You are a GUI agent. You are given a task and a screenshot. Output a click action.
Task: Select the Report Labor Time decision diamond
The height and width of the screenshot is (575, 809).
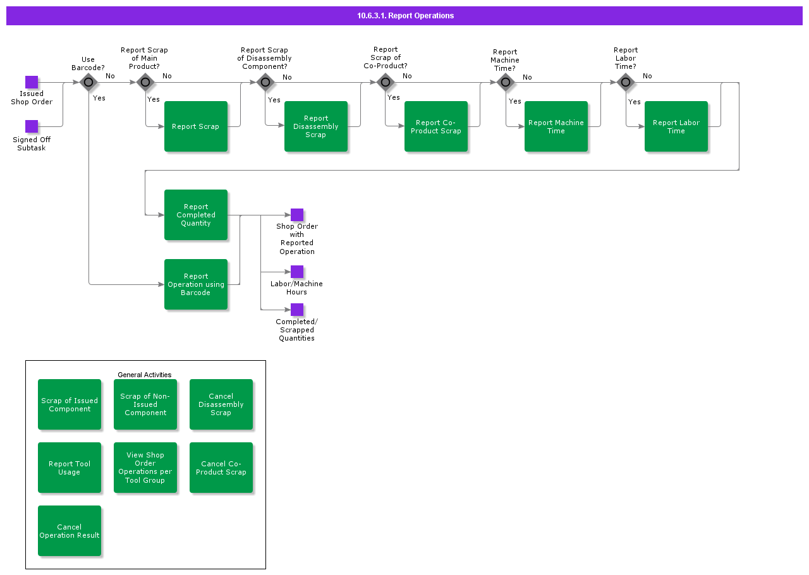[x=626, y=82]
